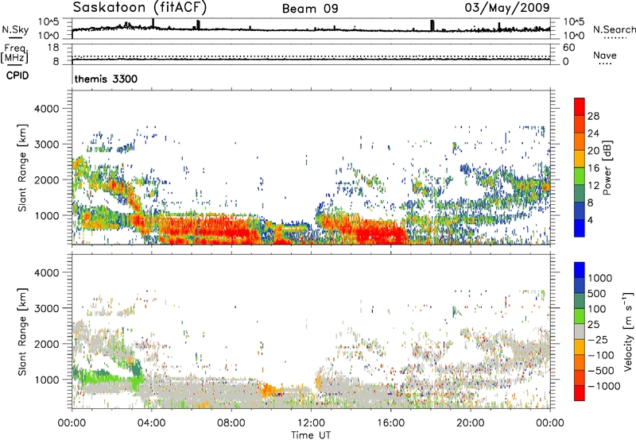Click the '-25' label on velocity colorbar

click(x=597, y=339)
